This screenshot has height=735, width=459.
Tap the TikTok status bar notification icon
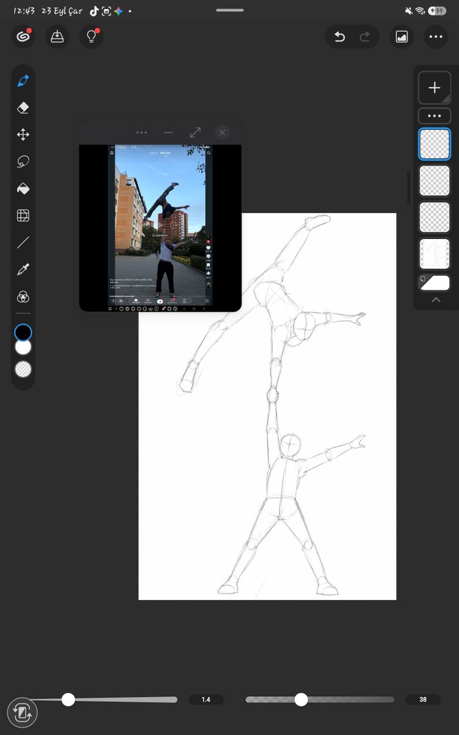click(x=94, y=11)
